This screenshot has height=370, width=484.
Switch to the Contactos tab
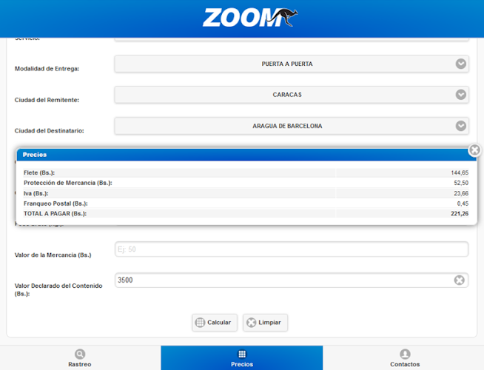click(x=403, y=357)
